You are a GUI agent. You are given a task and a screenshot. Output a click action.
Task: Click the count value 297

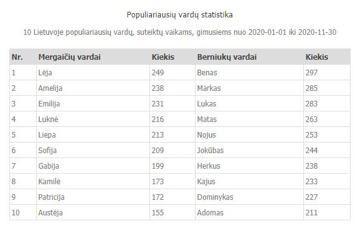(x=311, y=73)
